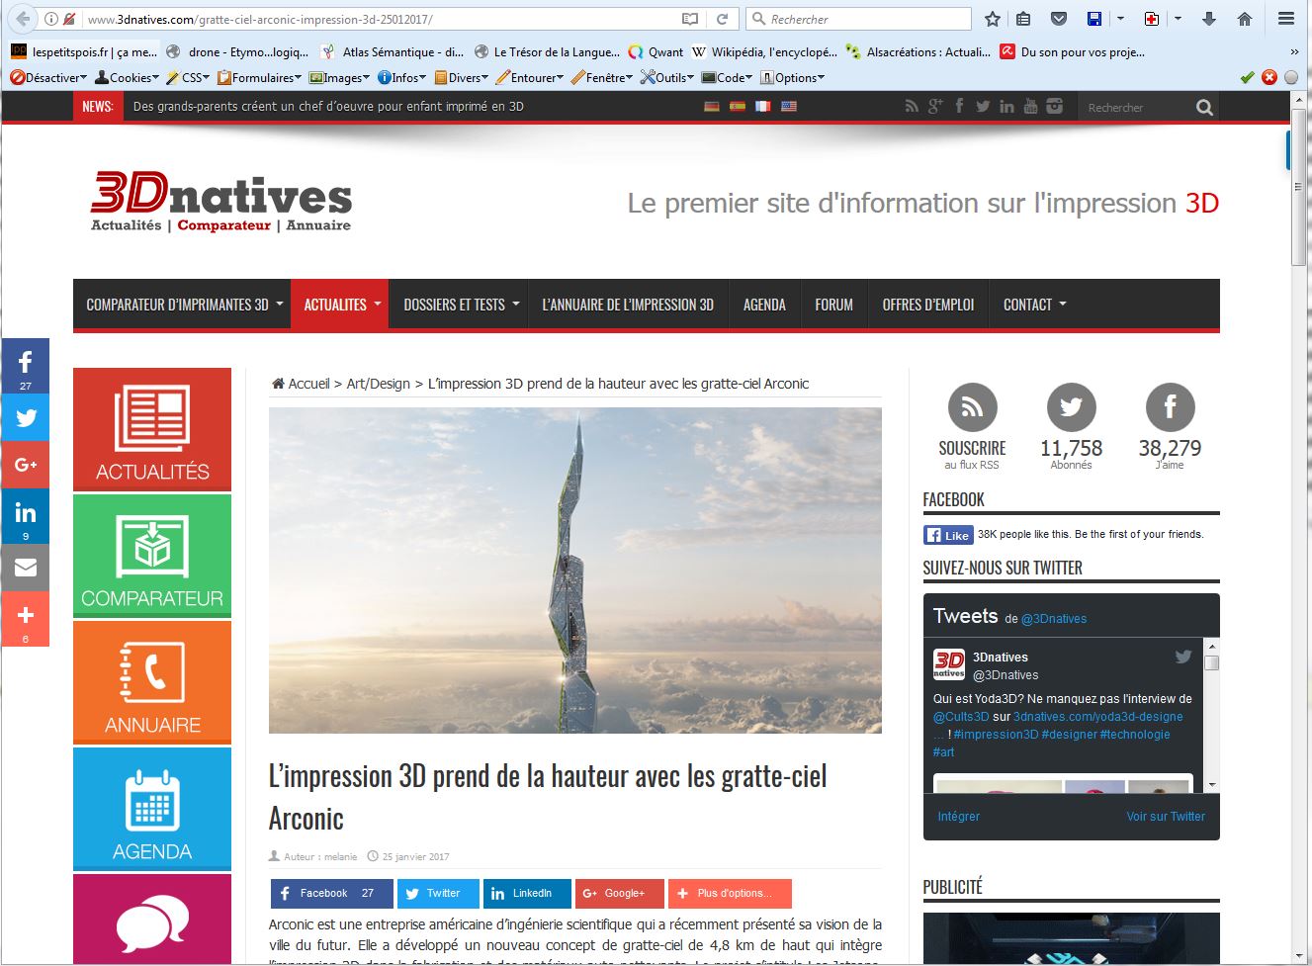The image size is (1312, 966).
Task: Open the Offres d'emploi menu item
Action: coord(927,305)
